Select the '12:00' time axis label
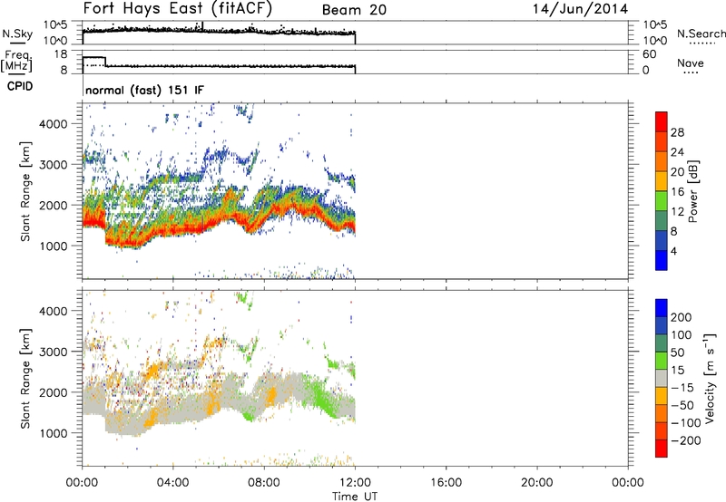This screenshot has width=726, height=502. pyautogui.click(x=355, y=483)
